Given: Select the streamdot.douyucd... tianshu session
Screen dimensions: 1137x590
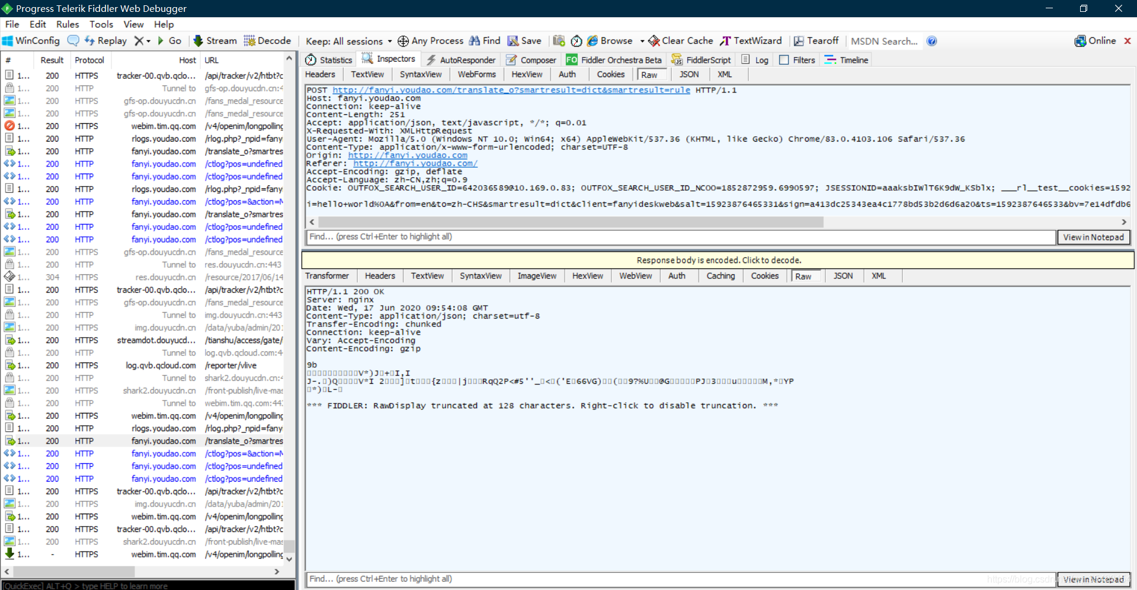Looking at the screenshot, I should [143, 340].
